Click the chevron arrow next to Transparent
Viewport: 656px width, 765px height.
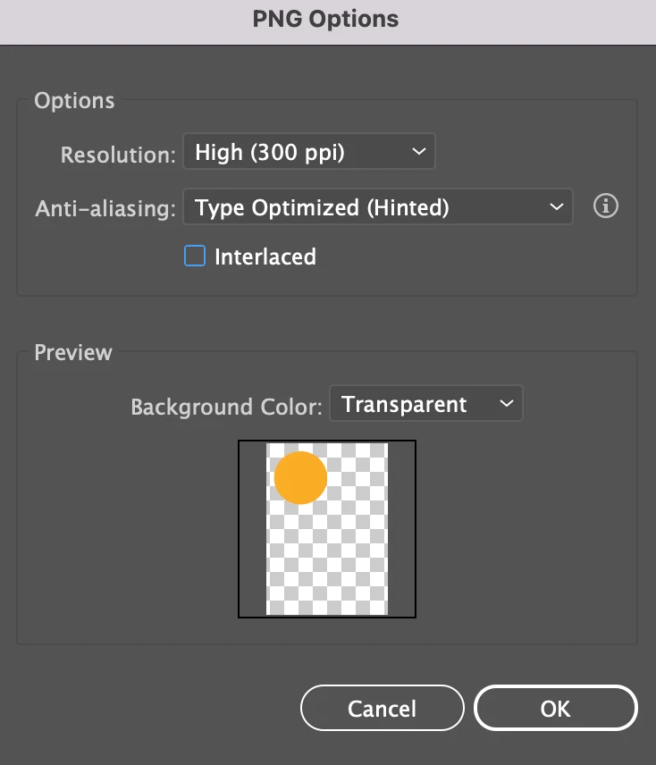[507, 403]
